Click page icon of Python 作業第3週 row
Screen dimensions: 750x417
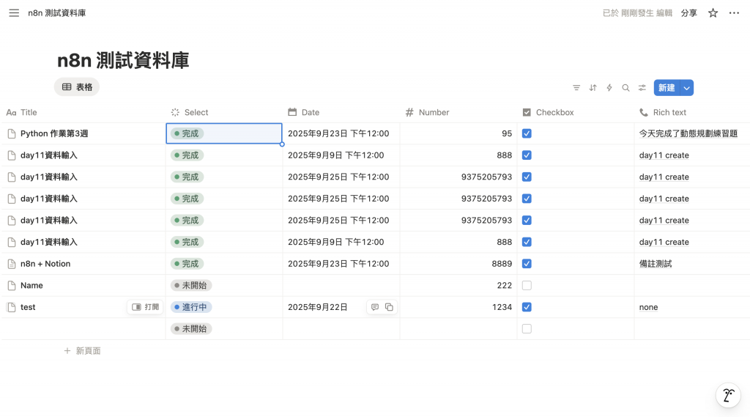click(12, 133)
